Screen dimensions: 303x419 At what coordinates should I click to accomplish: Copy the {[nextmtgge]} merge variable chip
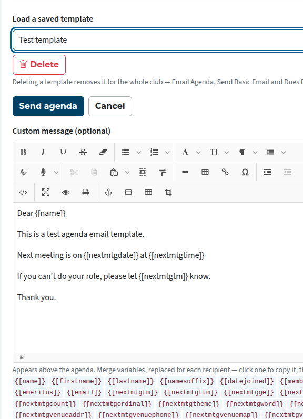point(248,393)
